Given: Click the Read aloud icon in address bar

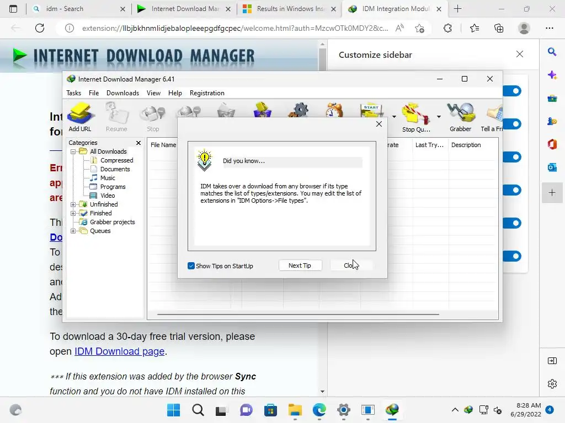Looking at the screenshot, I should [x=399, y=28].
